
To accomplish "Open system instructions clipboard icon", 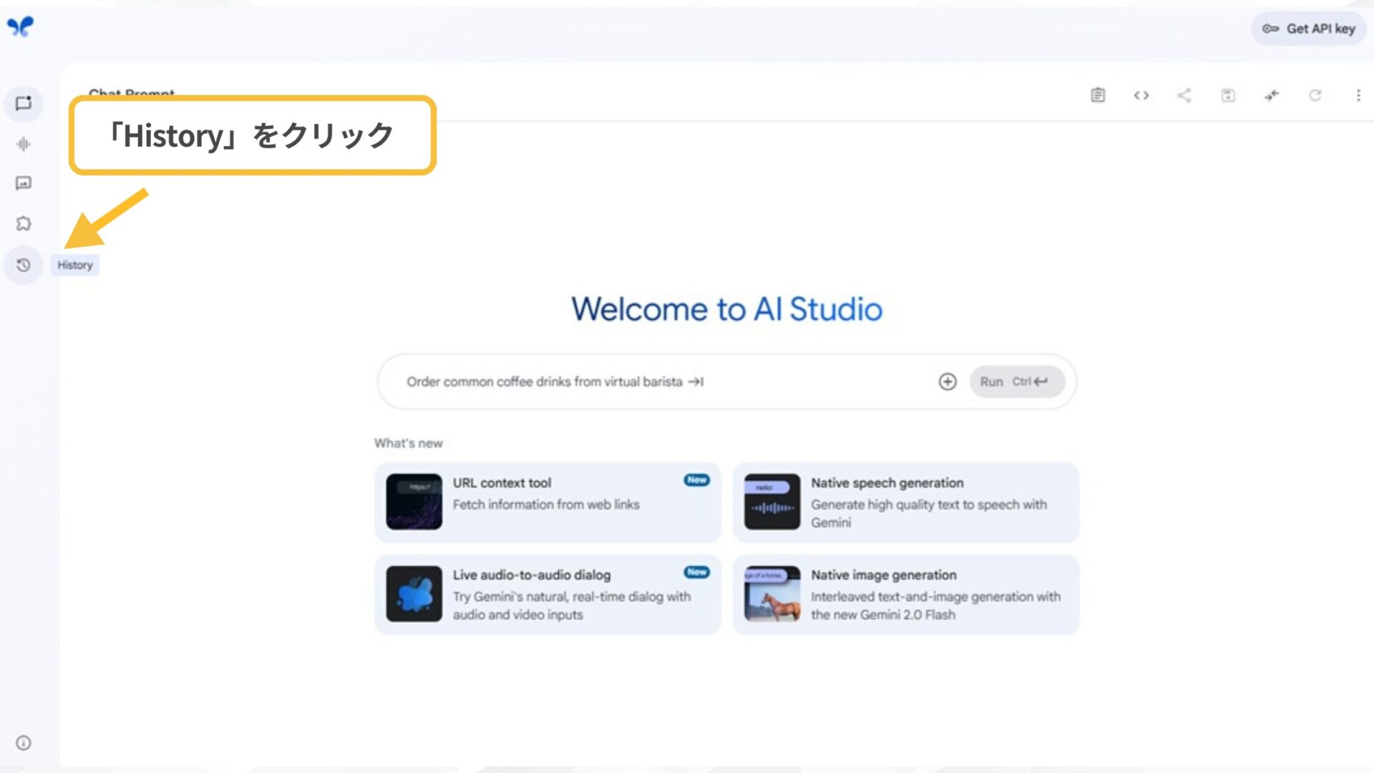I will (1098, 95).
